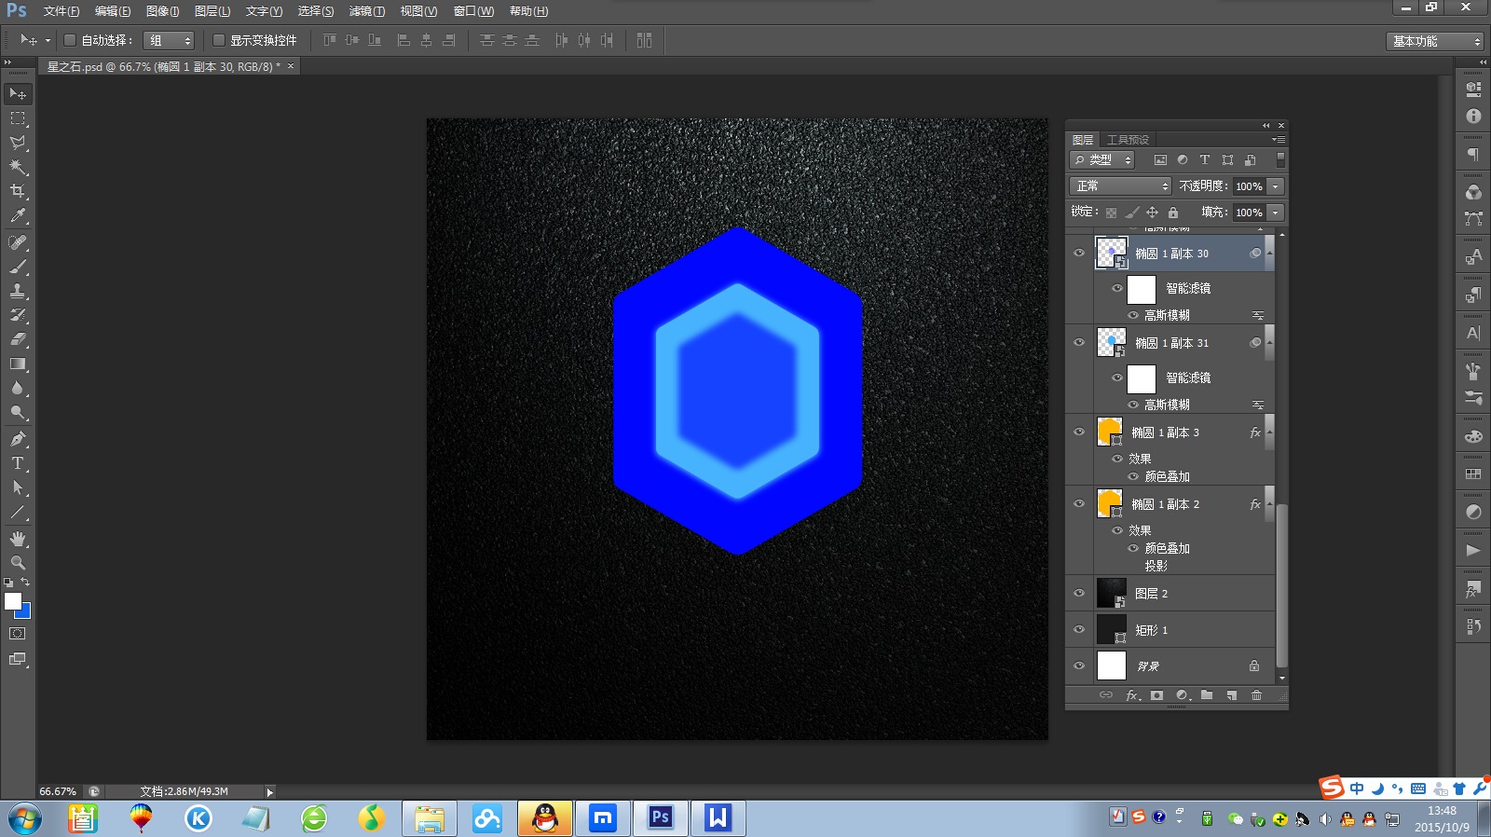Select the Dodge tool

18,412
